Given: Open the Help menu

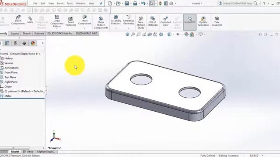Looking at the screenshot, I should 91,3.
